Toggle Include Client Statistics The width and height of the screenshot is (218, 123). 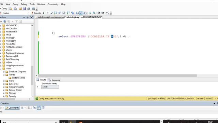click(x=72, y=13)
